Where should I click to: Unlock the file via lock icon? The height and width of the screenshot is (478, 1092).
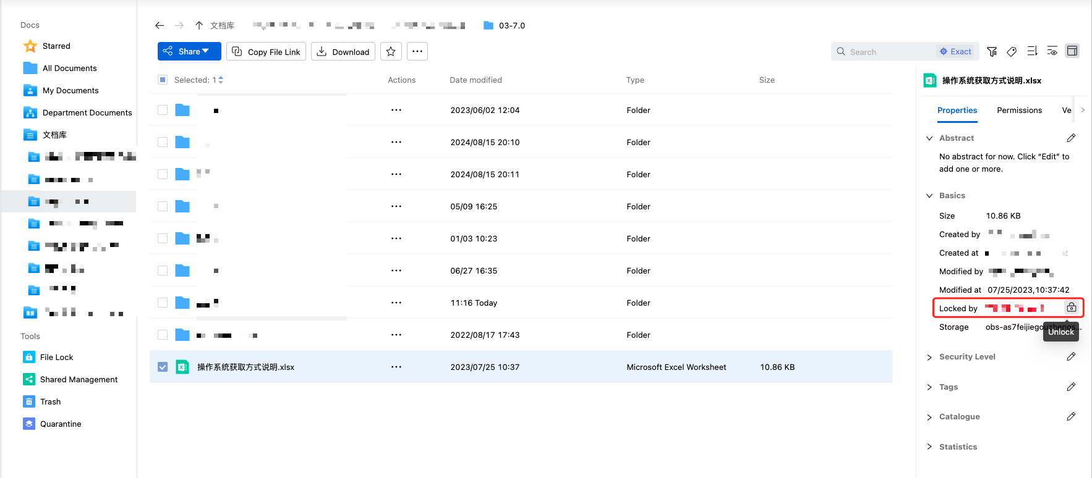[x=1072, y=308]
